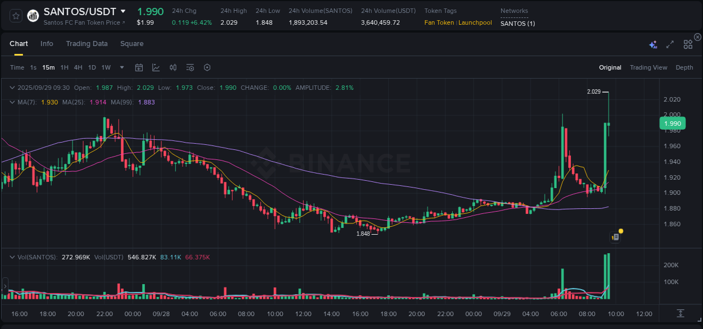Switch the chart to Depth view

click(684, 67)
